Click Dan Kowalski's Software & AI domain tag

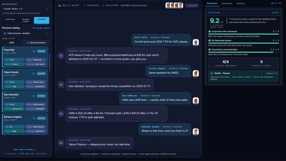coord(14,109)
